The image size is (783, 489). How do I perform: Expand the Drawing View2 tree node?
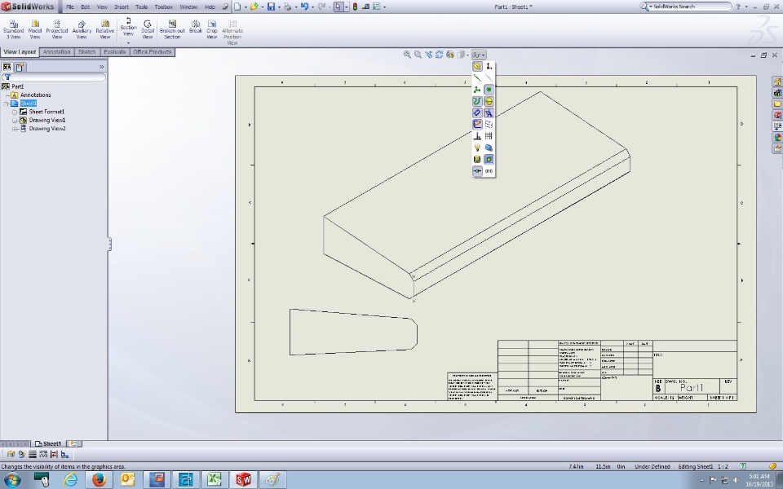point(15,130)
